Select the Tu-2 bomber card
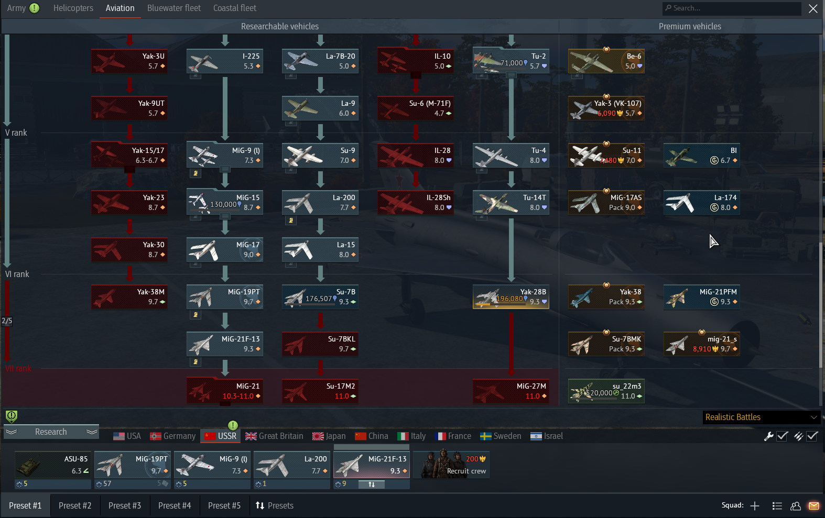Screen dimensions: 825x518 [x=511, y=61]
